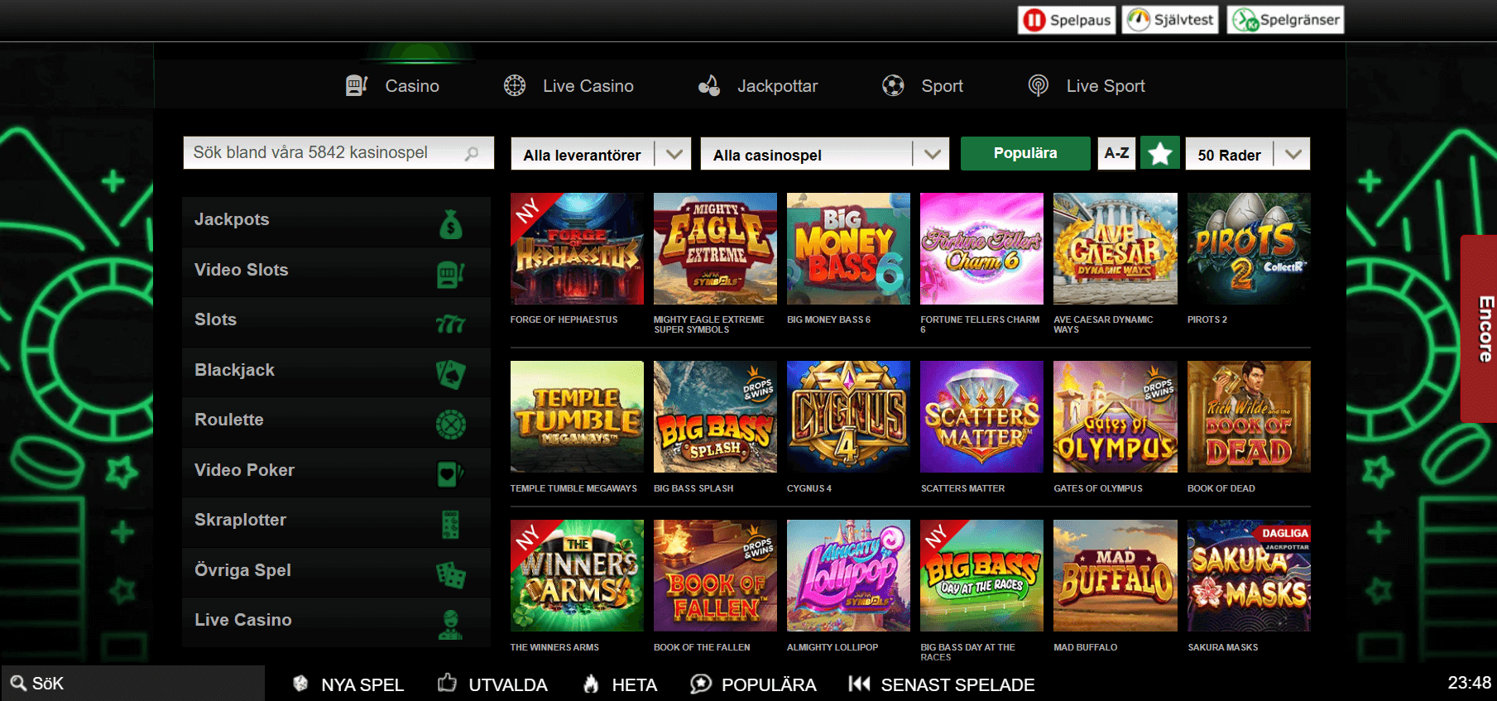Open Cygnus 4 game thumbnail
Screen dimensions: 1497x701
(x=848, y=416)
